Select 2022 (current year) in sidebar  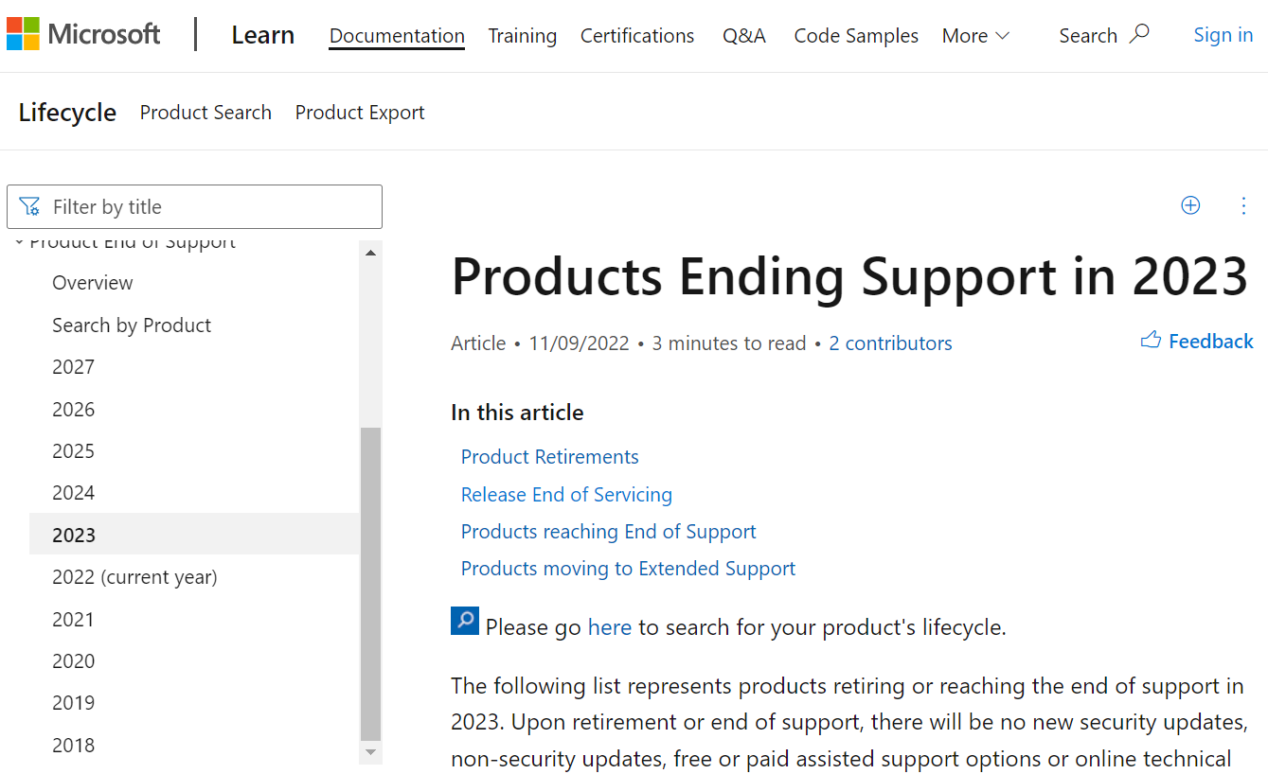(x=134, y=577)
